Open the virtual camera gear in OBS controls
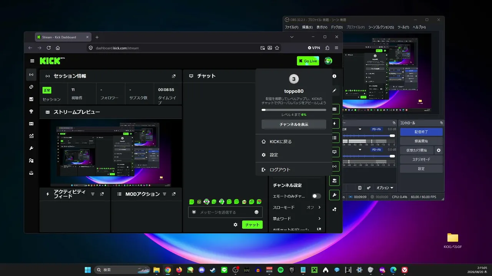Image resolution: width=492 pixels, height=276 pixels. (x=439, y=150)
